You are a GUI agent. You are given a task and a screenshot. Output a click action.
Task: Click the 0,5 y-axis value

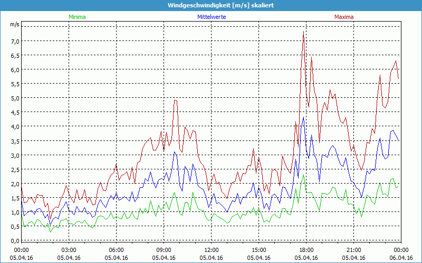(15, 226)
